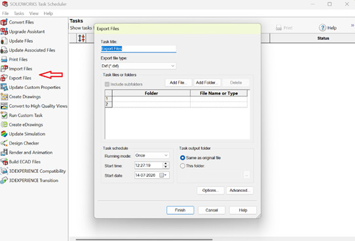Click the Cancel button
Image resolution: width=355 pixels, height=241 pixels.
[x=212, y=210]
